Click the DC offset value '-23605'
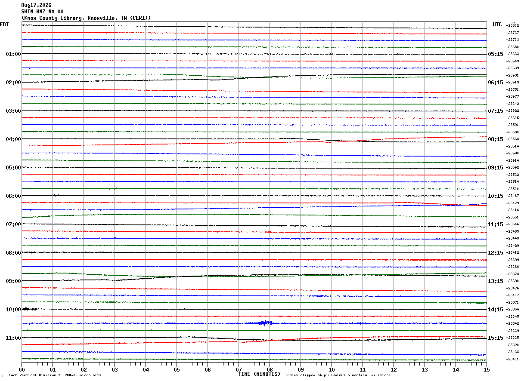 512,118
